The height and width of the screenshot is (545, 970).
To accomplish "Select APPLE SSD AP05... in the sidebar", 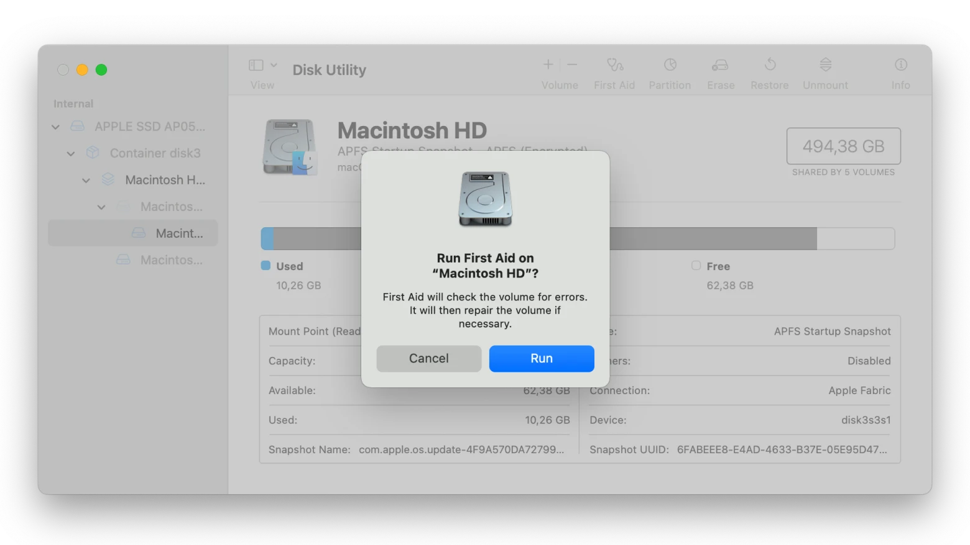I will coord(150,127).
